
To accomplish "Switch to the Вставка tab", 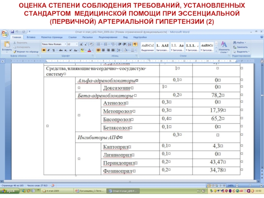I will coord(31,37).
